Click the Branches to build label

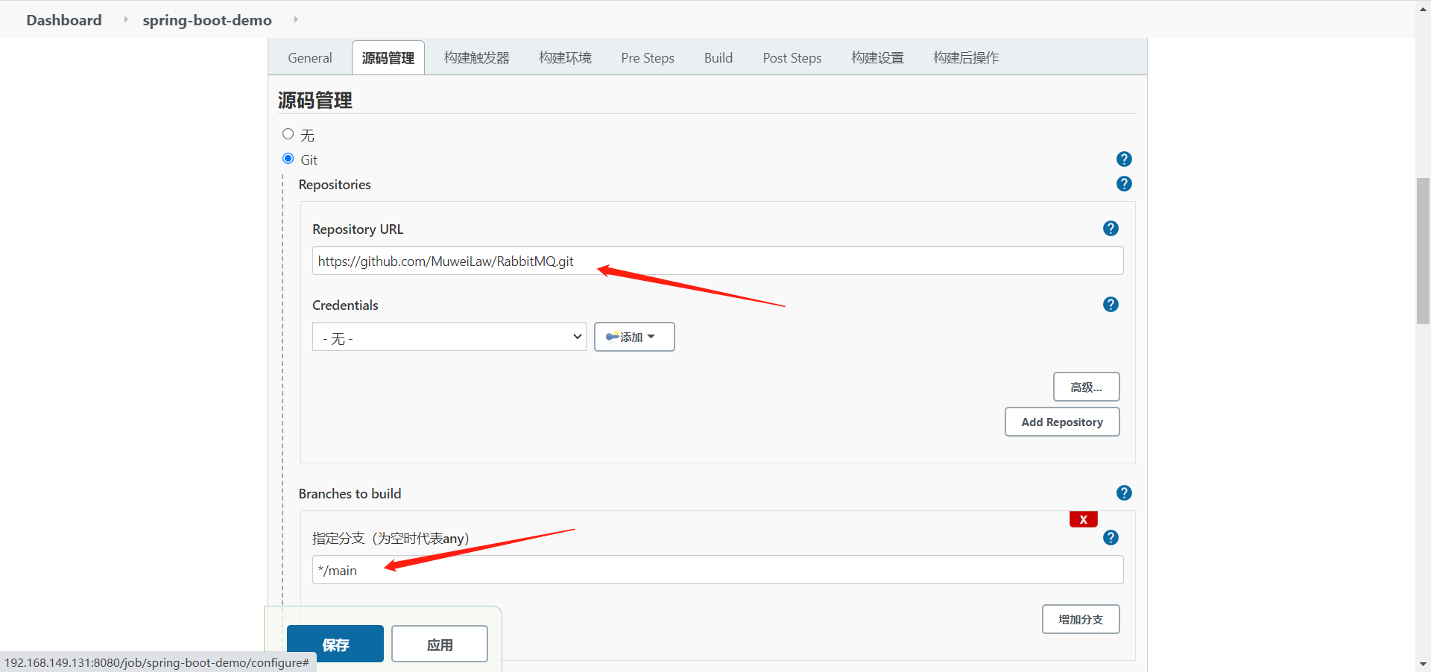[350, 493]
